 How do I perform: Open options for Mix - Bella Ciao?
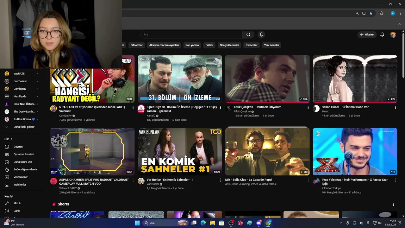(x=308, y=180)
